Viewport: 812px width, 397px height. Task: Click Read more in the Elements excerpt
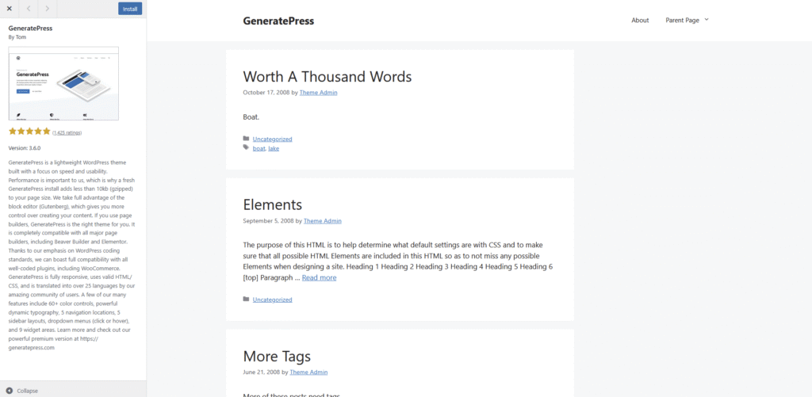pos(319,278)
